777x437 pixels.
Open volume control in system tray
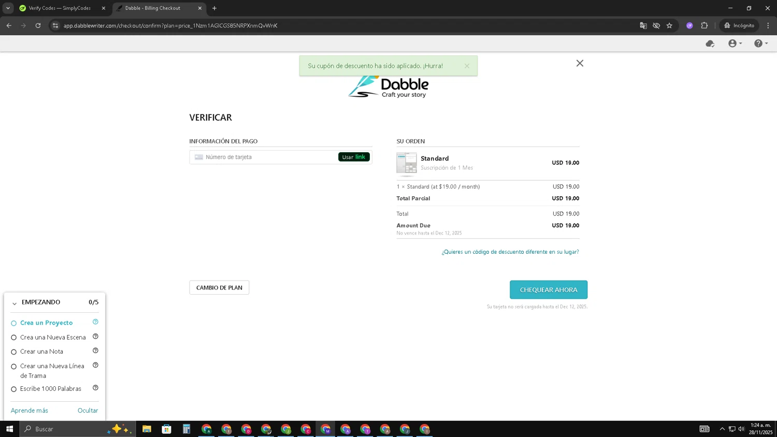741,429
